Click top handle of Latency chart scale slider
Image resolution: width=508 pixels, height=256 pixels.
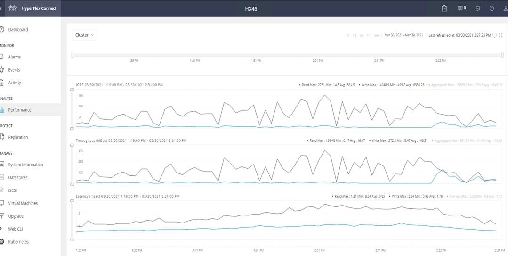click(x=72, y=201)
